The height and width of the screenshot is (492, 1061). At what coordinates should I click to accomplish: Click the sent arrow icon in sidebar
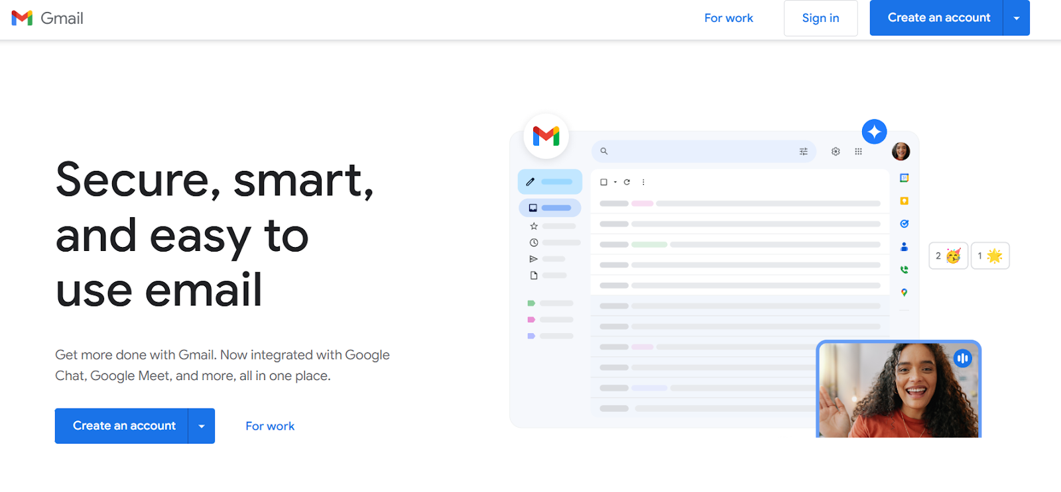point(534,259)
